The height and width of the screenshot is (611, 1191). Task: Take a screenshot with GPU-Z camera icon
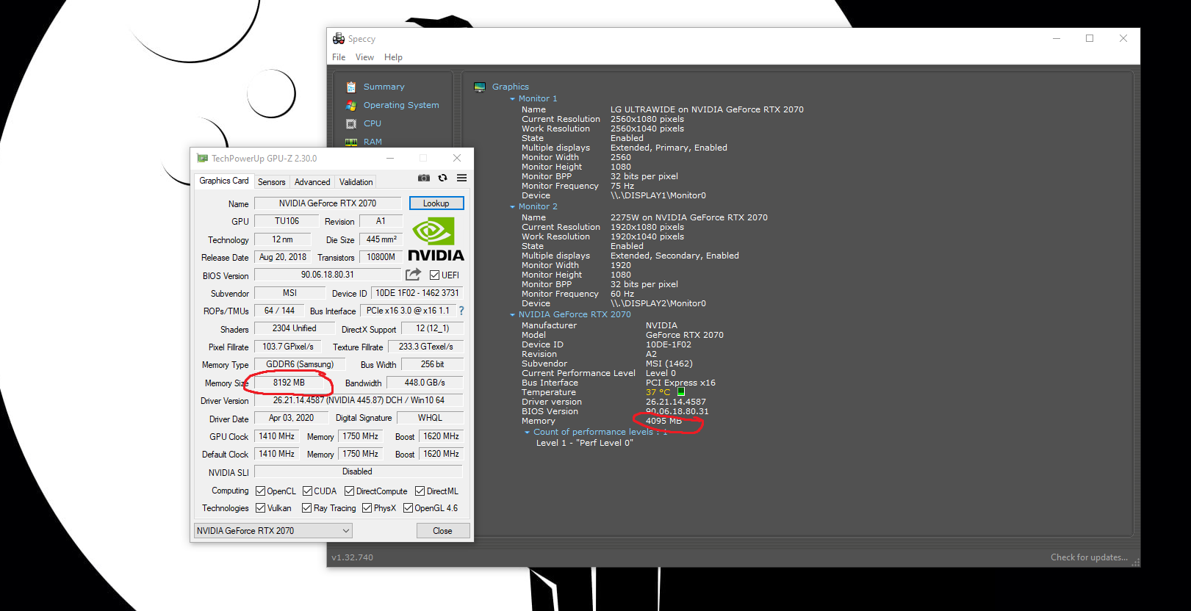(x=424, y=178)
